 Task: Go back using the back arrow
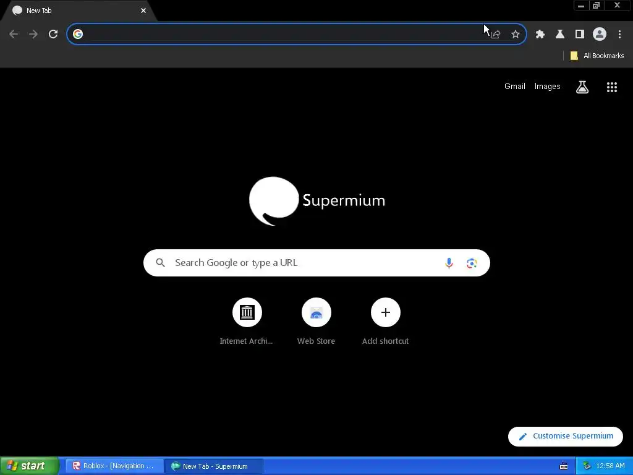tap(14, 35)
